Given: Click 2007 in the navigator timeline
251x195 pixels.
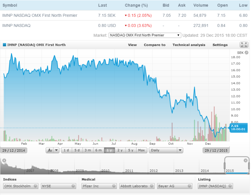Looking at the screenshot, I should pyautogui.click(x=30, y=171).
